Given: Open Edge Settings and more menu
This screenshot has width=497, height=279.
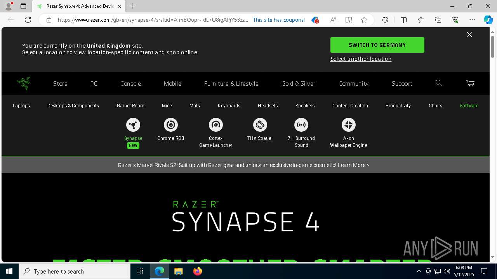Looking at the screenshot, I should (x=472, y=20).
